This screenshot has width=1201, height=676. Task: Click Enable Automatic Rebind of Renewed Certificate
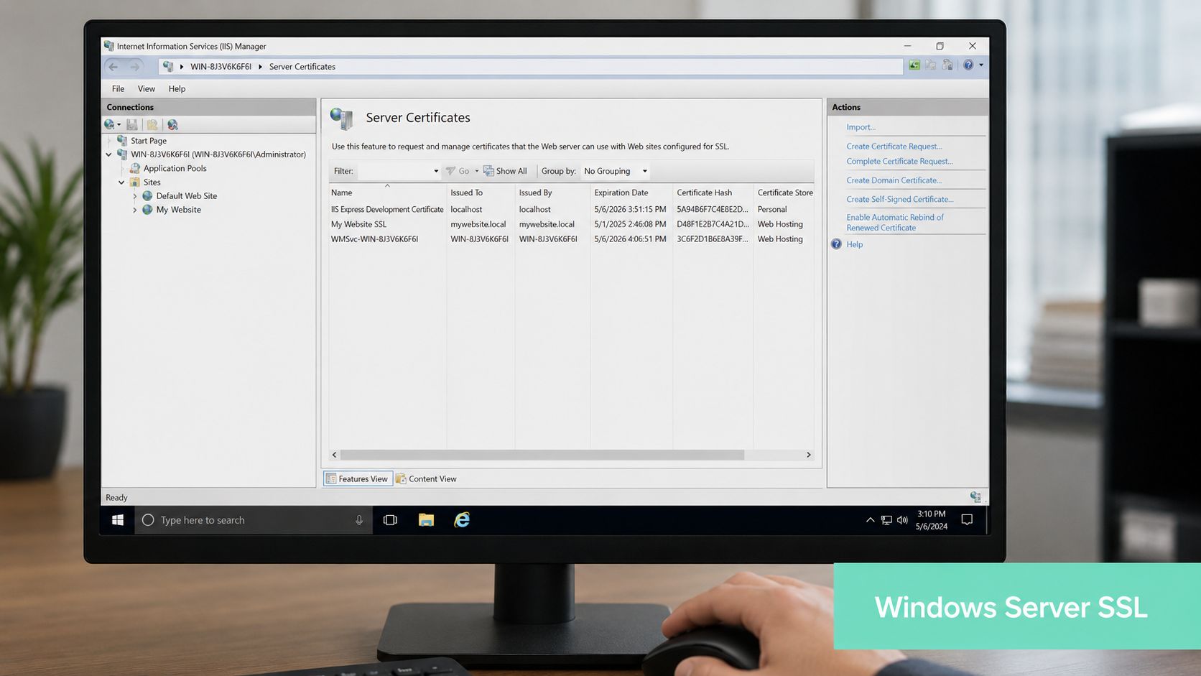[895, 223]
